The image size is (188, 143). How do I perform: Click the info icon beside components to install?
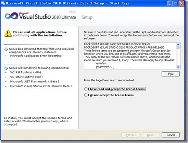tap(6, 68)
